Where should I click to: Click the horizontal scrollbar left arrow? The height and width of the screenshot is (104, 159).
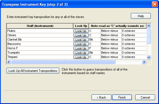pos(9,62)
